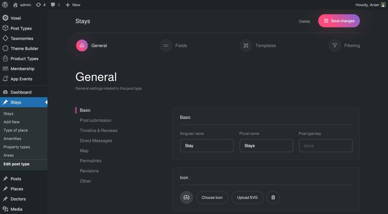Open the New content dropdown
388x214 pixels.
(x=73, y=5)
